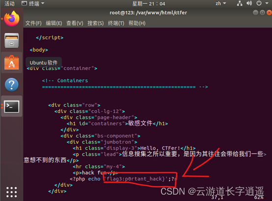Open the network status icon
272x201 pixels.
(x=240, y=3)
